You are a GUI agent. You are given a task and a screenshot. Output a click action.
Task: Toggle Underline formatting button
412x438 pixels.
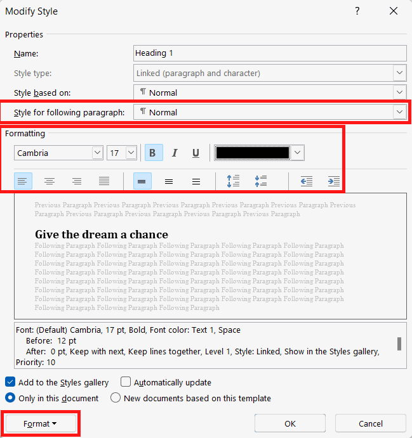[x=196, y=153]
